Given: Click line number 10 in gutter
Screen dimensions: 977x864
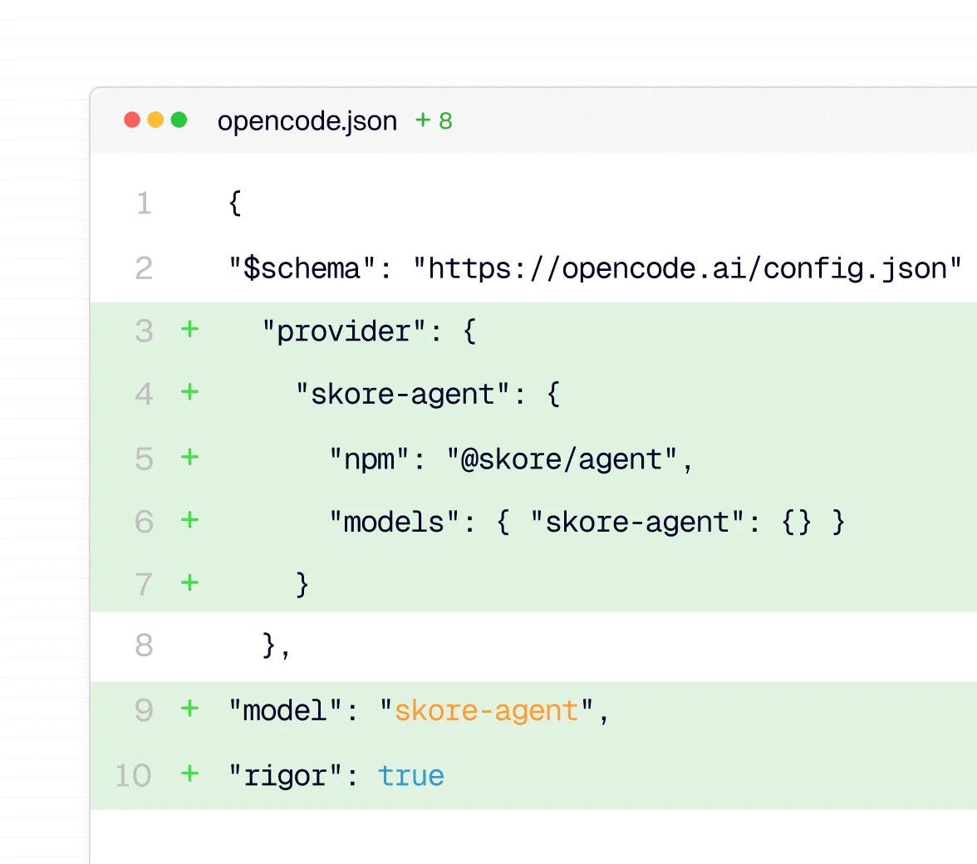Looking at the screenshot, I should [133, 776].
